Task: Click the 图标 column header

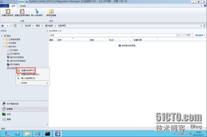Action: tap(53, 40)
